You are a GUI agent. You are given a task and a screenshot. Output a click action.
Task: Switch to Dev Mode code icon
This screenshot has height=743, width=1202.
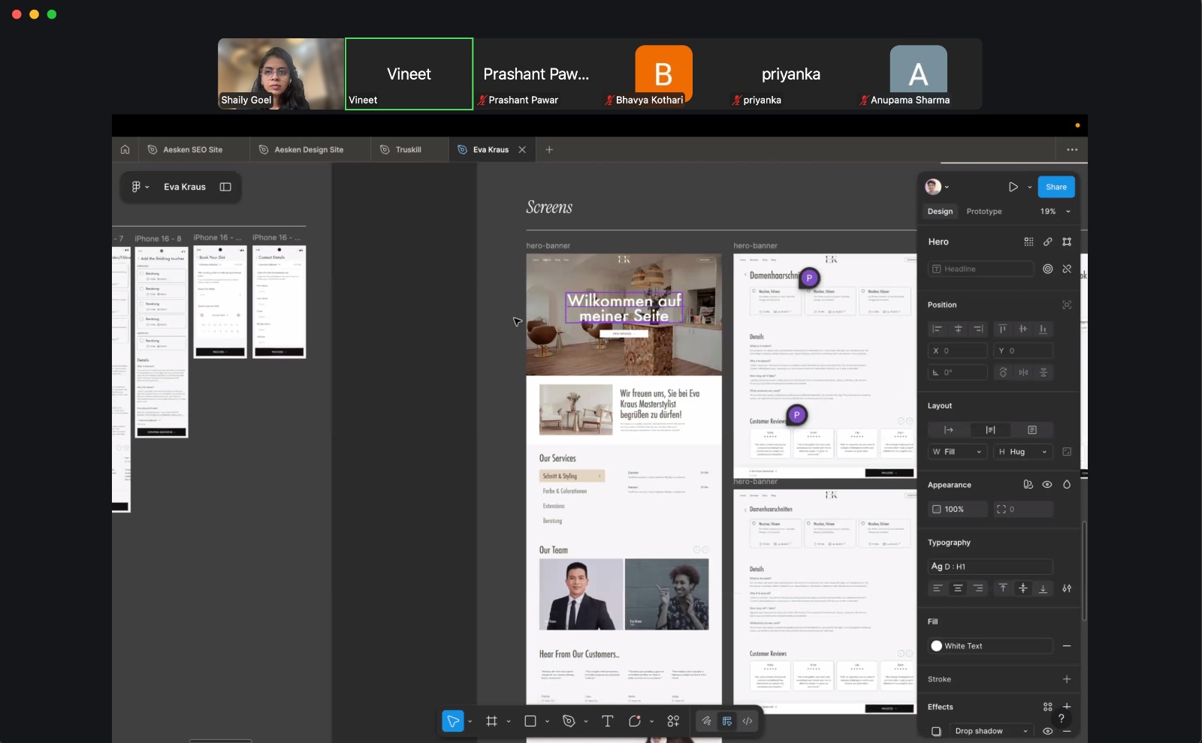(747, 721)
